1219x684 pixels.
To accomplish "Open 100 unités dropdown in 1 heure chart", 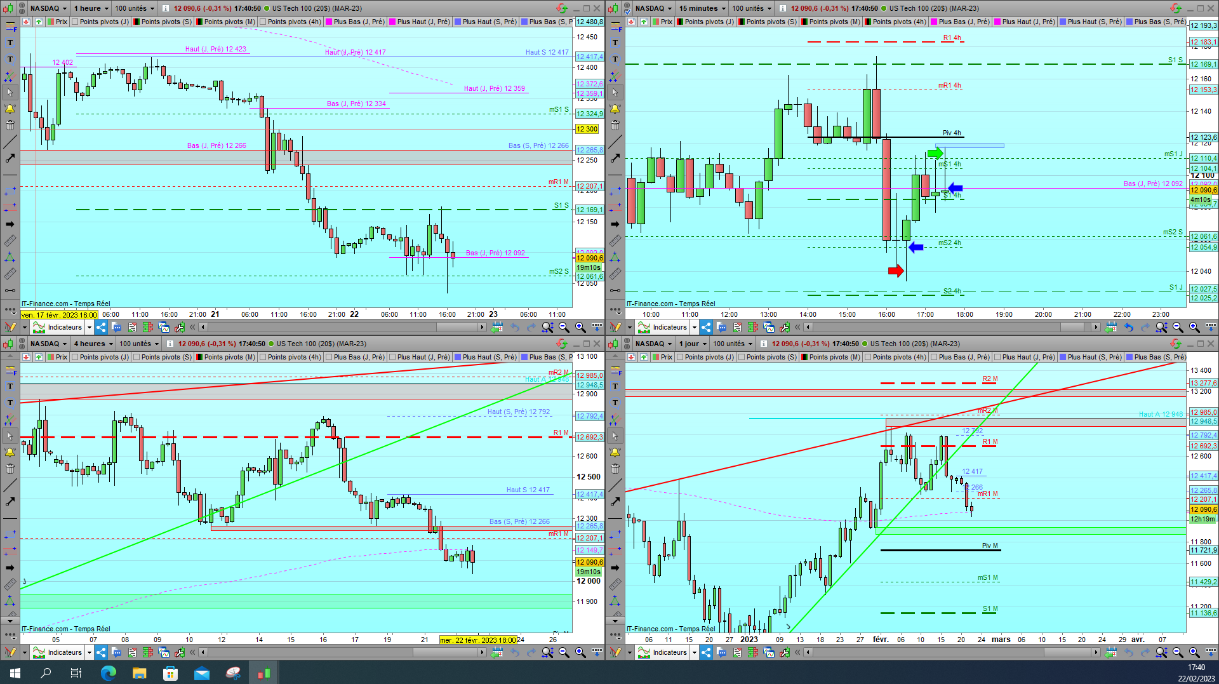I will click(x=135, y=8).
